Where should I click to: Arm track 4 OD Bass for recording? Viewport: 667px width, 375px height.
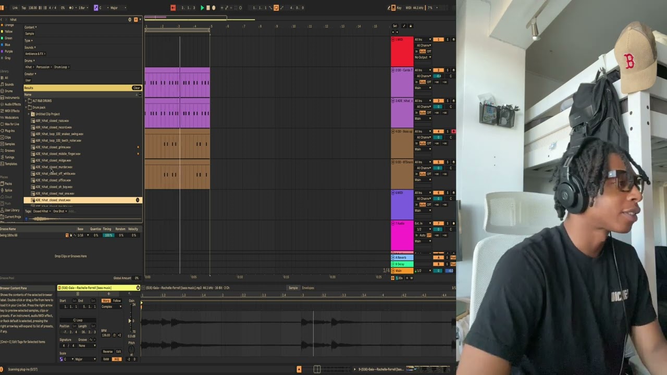click(453, 132)
